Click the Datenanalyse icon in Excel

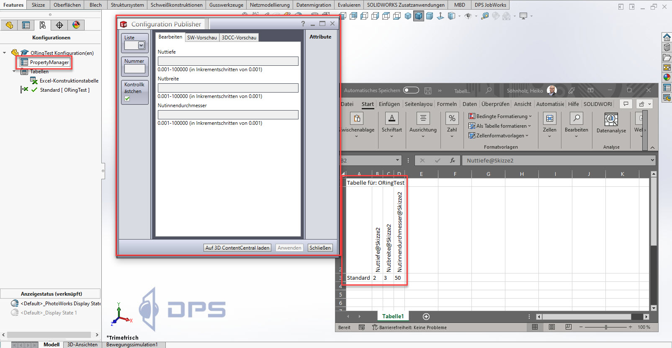(611, 120)
